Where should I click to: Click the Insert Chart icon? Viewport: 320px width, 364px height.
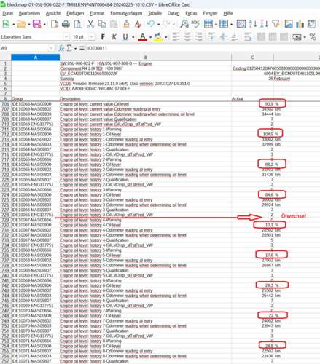coord(300,24)
